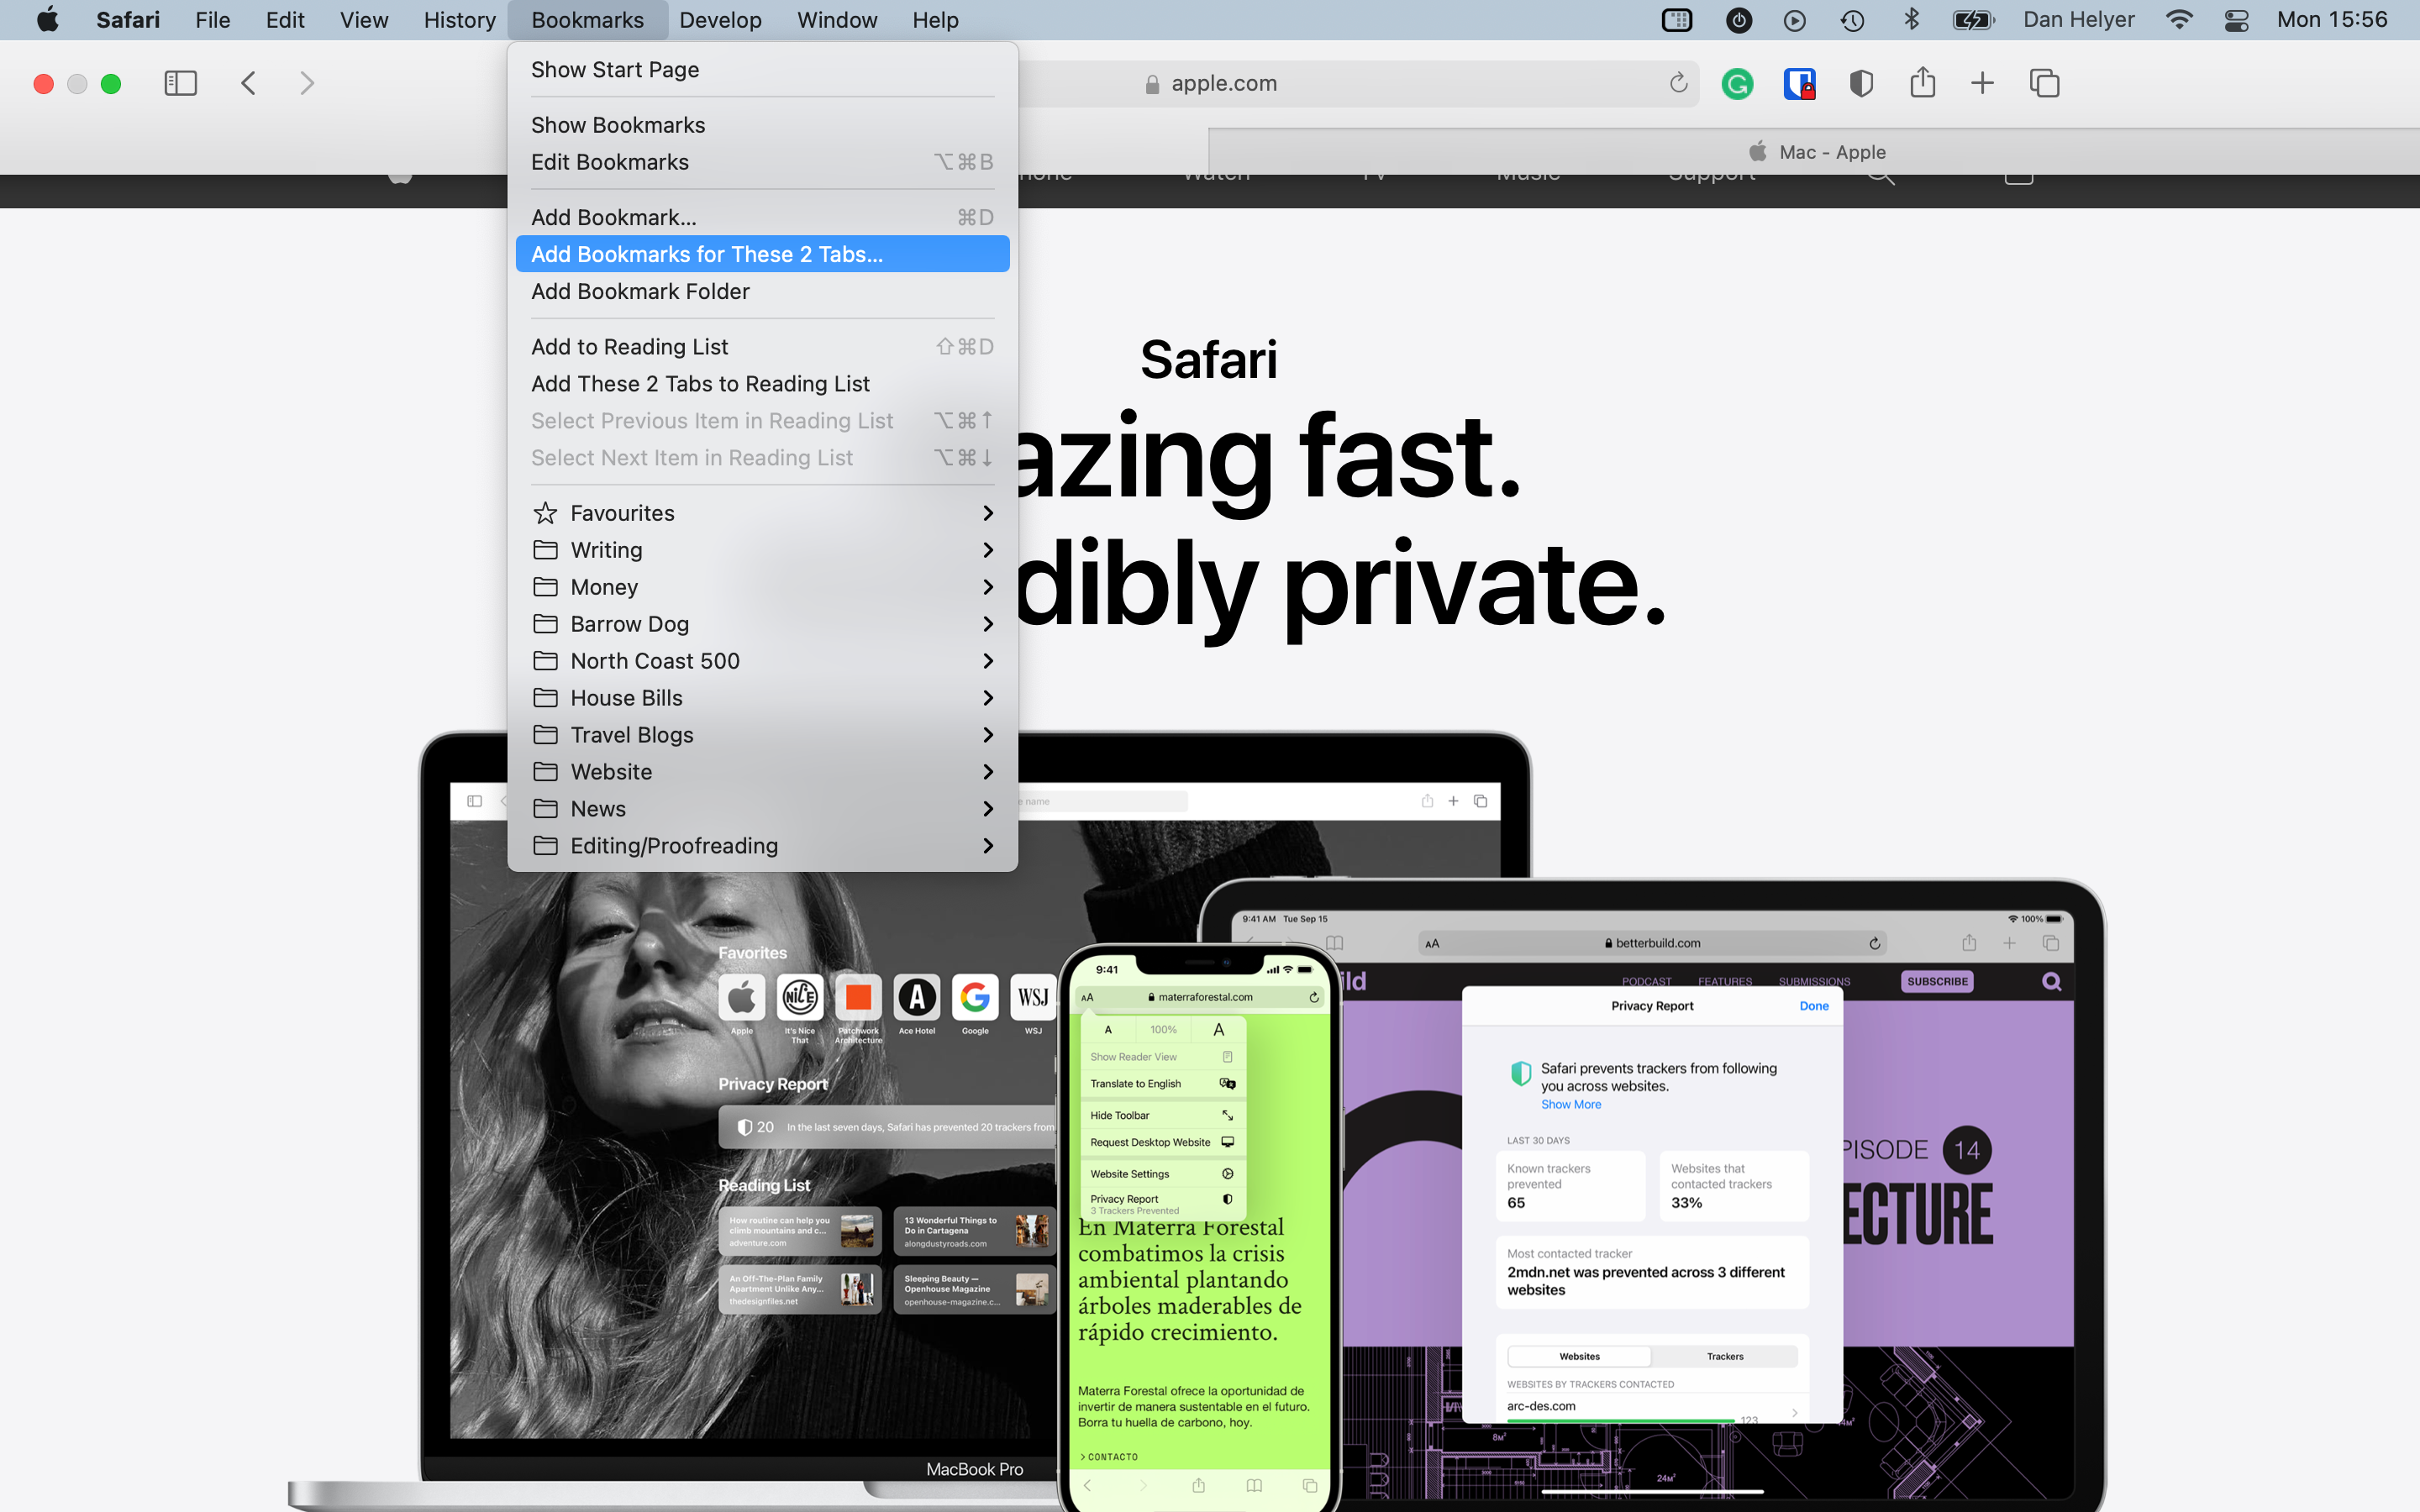Toggle the battery status menu bar icon
The image size is (2420, 1512).
pyautogui.click(x=1970, y=19)
